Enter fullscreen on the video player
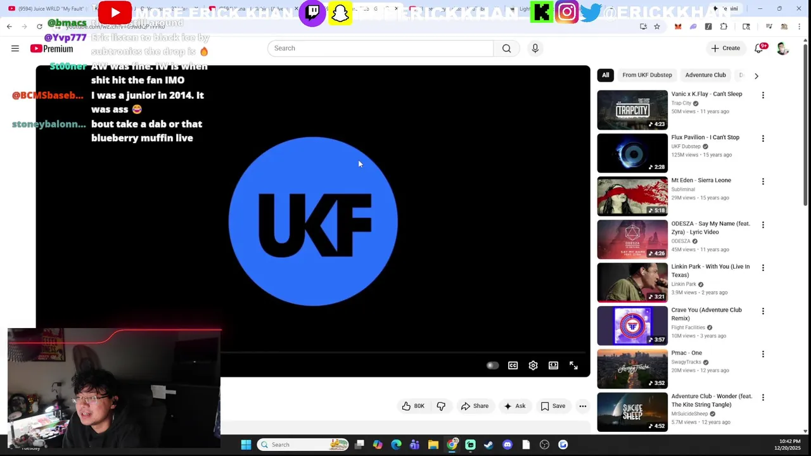 pos(573,365)
